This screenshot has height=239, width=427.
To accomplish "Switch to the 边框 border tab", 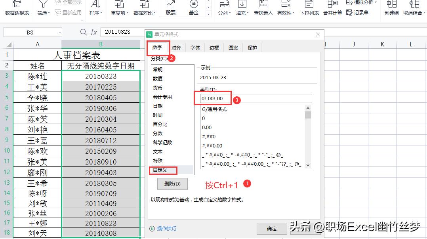I will point(214,48).
